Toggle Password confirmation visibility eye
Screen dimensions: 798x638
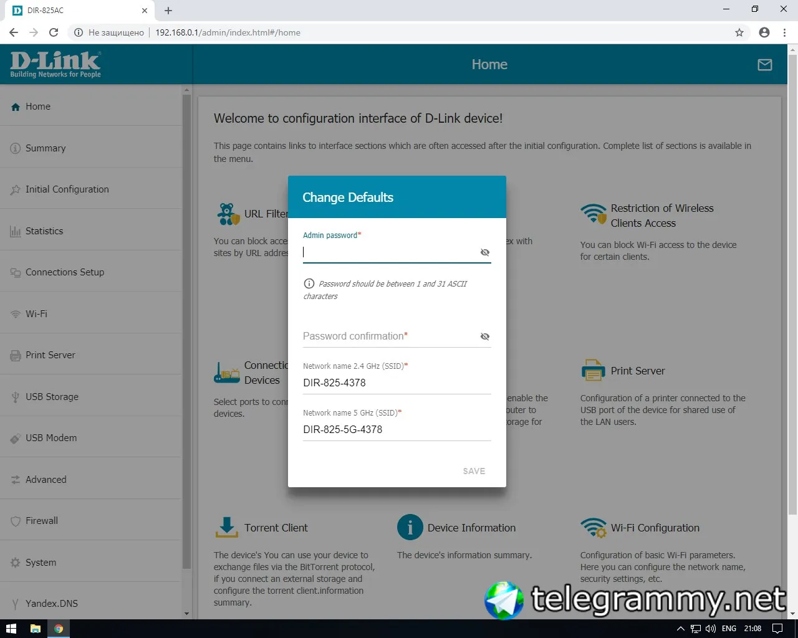pyautogui.click(x=485, y=336)
